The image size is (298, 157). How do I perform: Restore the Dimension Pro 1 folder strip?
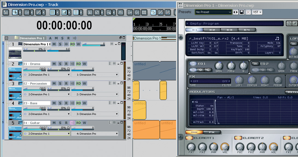[120, 38]
